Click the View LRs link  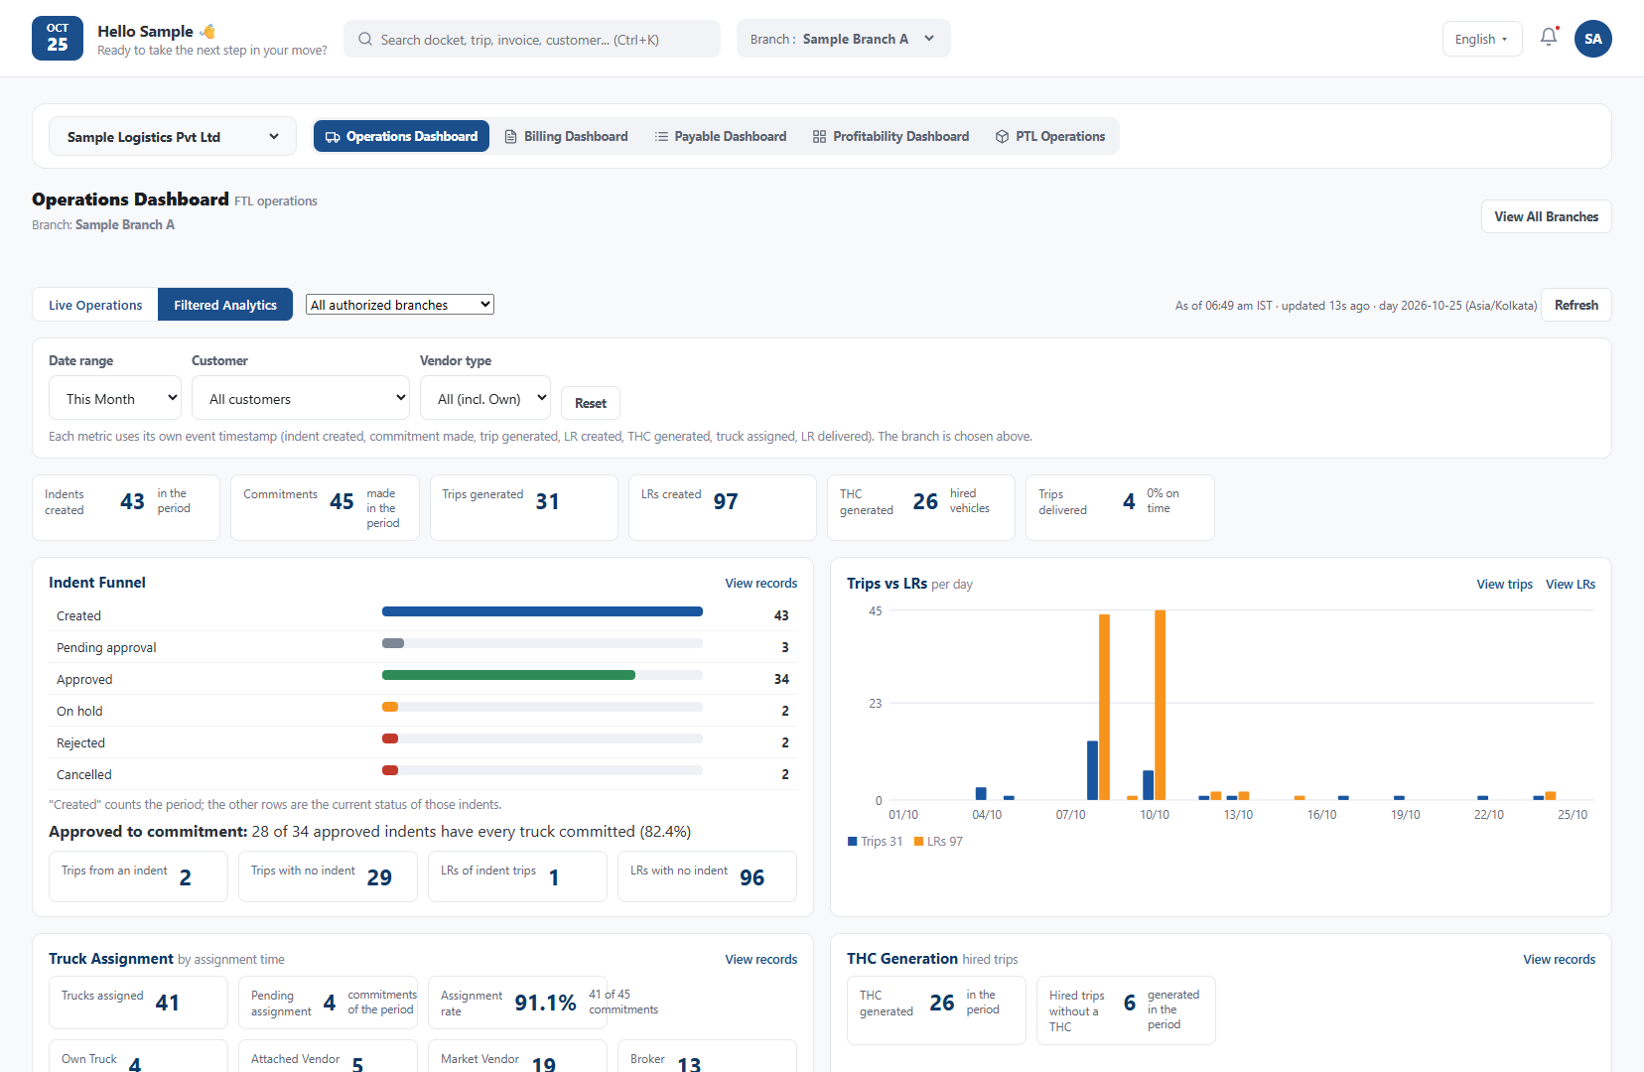click(1571, 585)
